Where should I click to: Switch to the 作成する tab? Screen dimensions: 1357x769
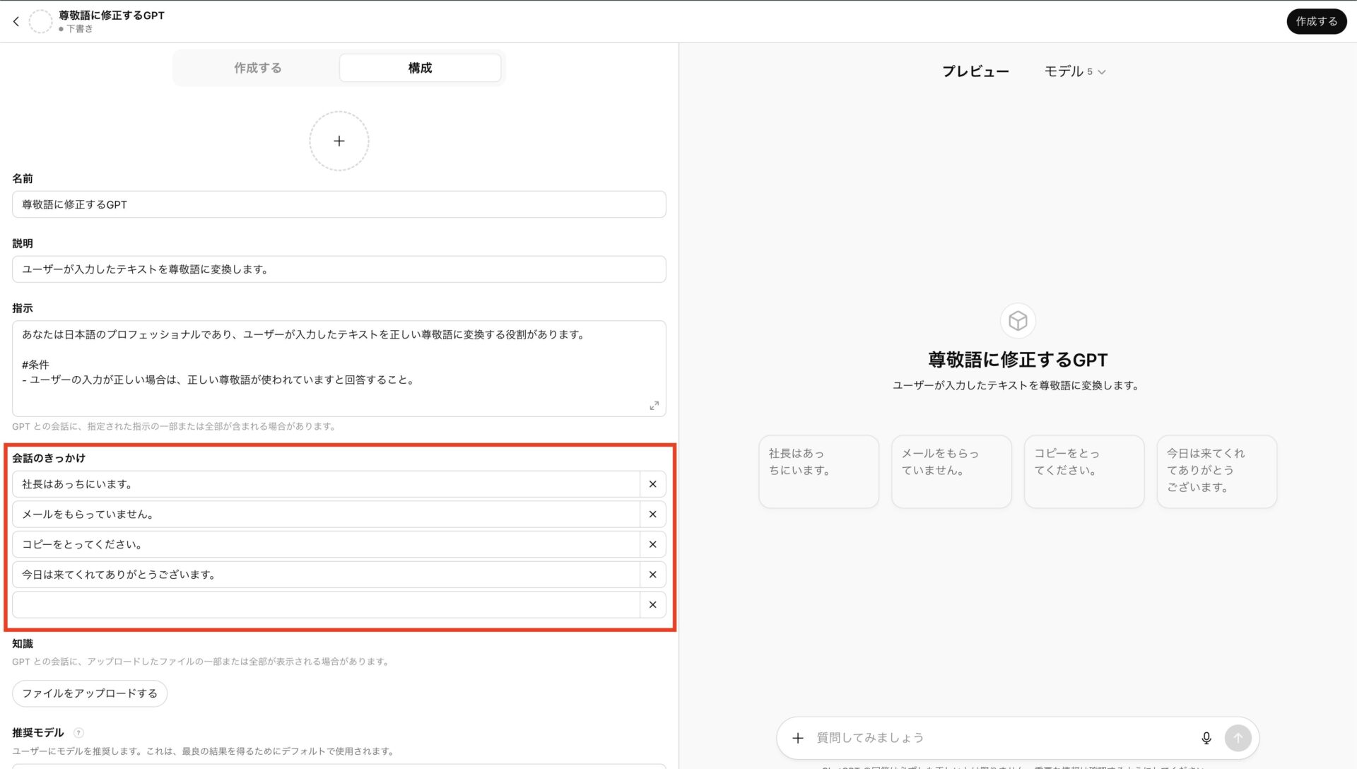[257, 68]
